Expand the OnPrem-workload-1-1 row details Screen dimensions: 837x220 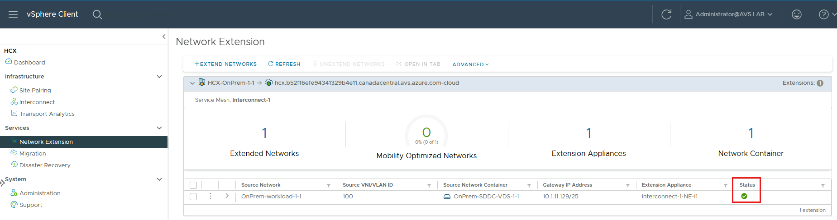click(x=227, y=196)
